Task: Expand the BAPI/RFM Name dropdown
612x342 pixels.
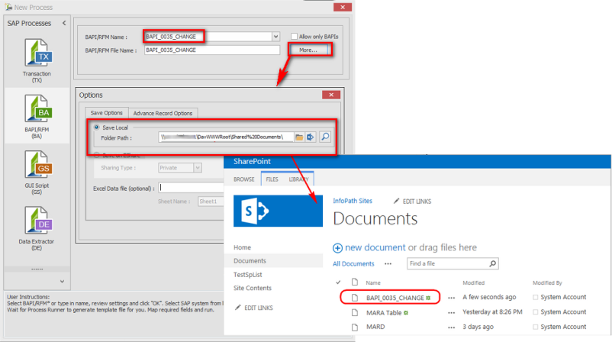Action: coord(275,36)
